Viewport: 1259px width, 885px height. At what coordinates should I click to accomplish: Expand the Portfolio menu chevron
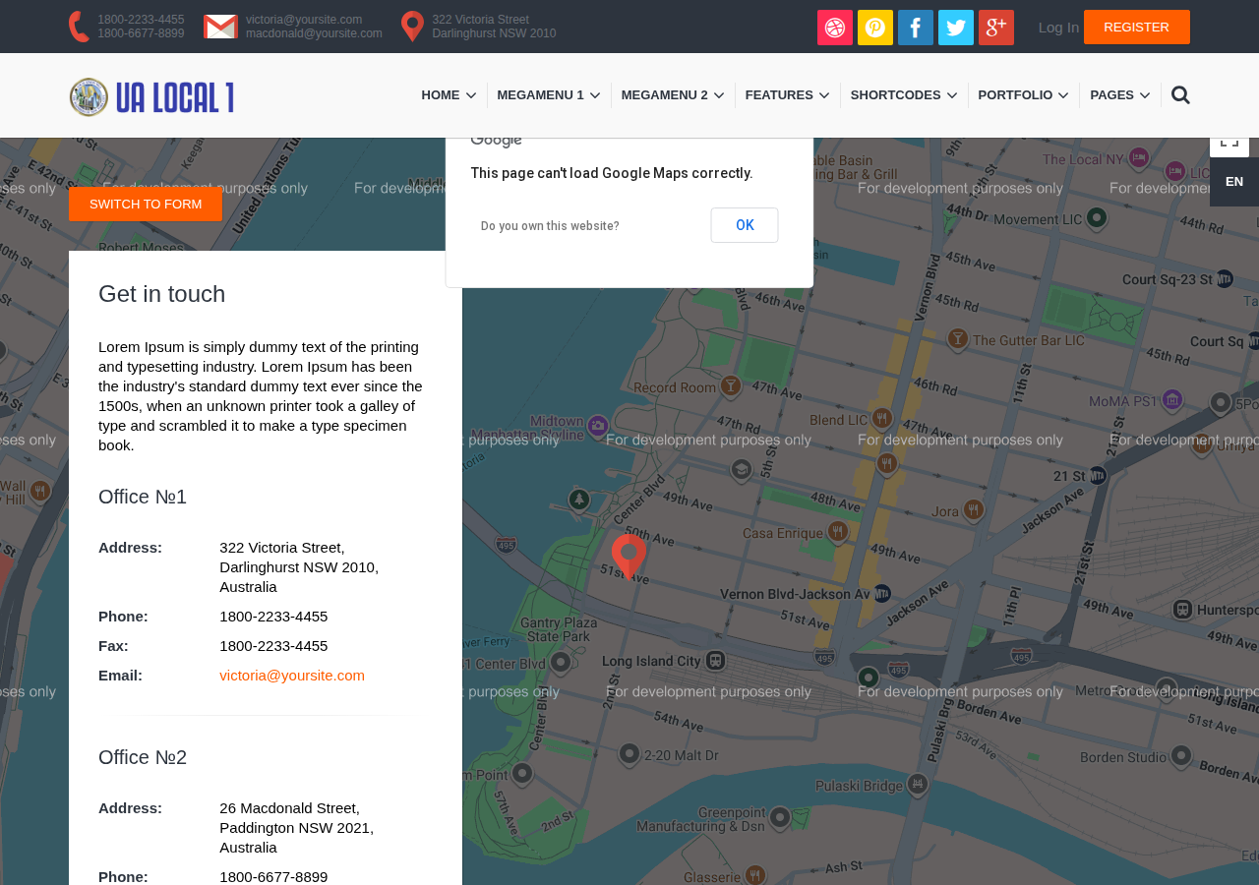pyautogui.click(x=1063, y=95)
